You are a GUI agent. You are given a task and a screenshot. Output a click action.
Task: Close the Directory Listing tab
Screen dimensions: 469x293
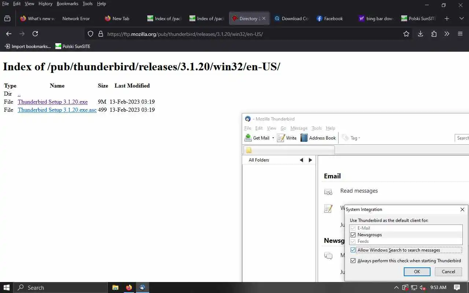264,18
